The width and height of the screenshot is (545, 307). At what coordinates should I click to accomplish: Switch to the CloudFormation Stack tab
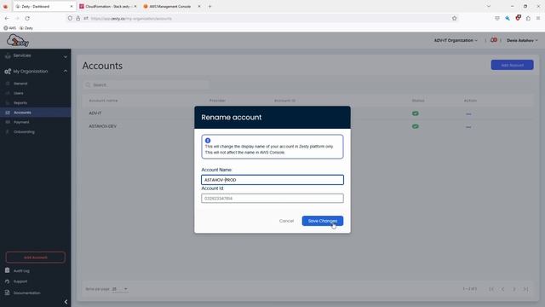(x=108, y=6)
